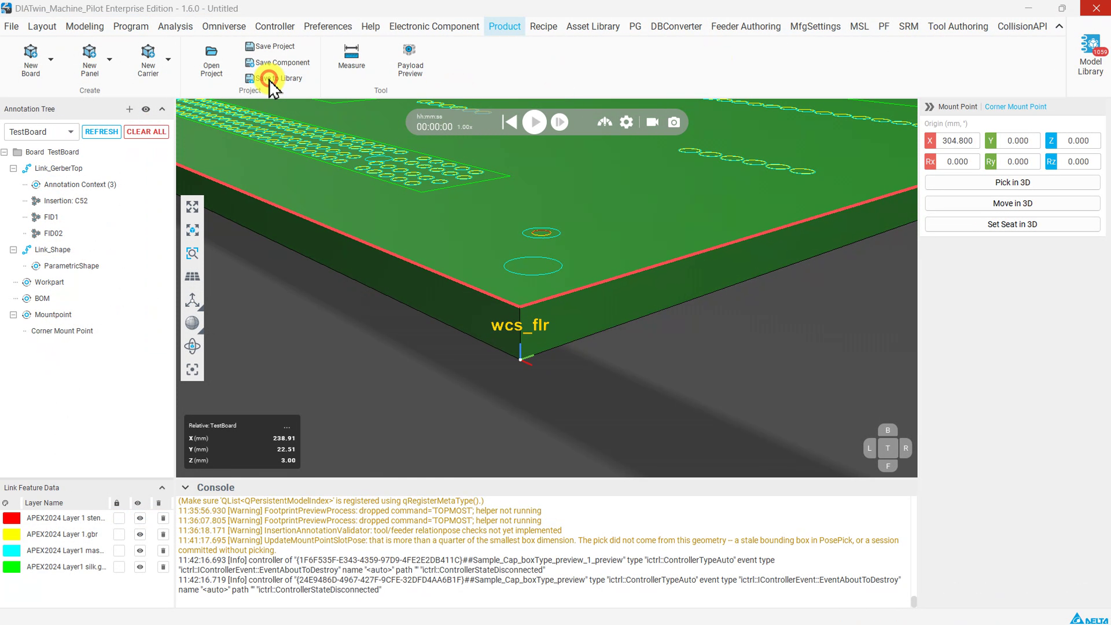Toggle Annotation Tree visibility eye
The width and height of the screenshot is (1111, 625).
[146, 109]
